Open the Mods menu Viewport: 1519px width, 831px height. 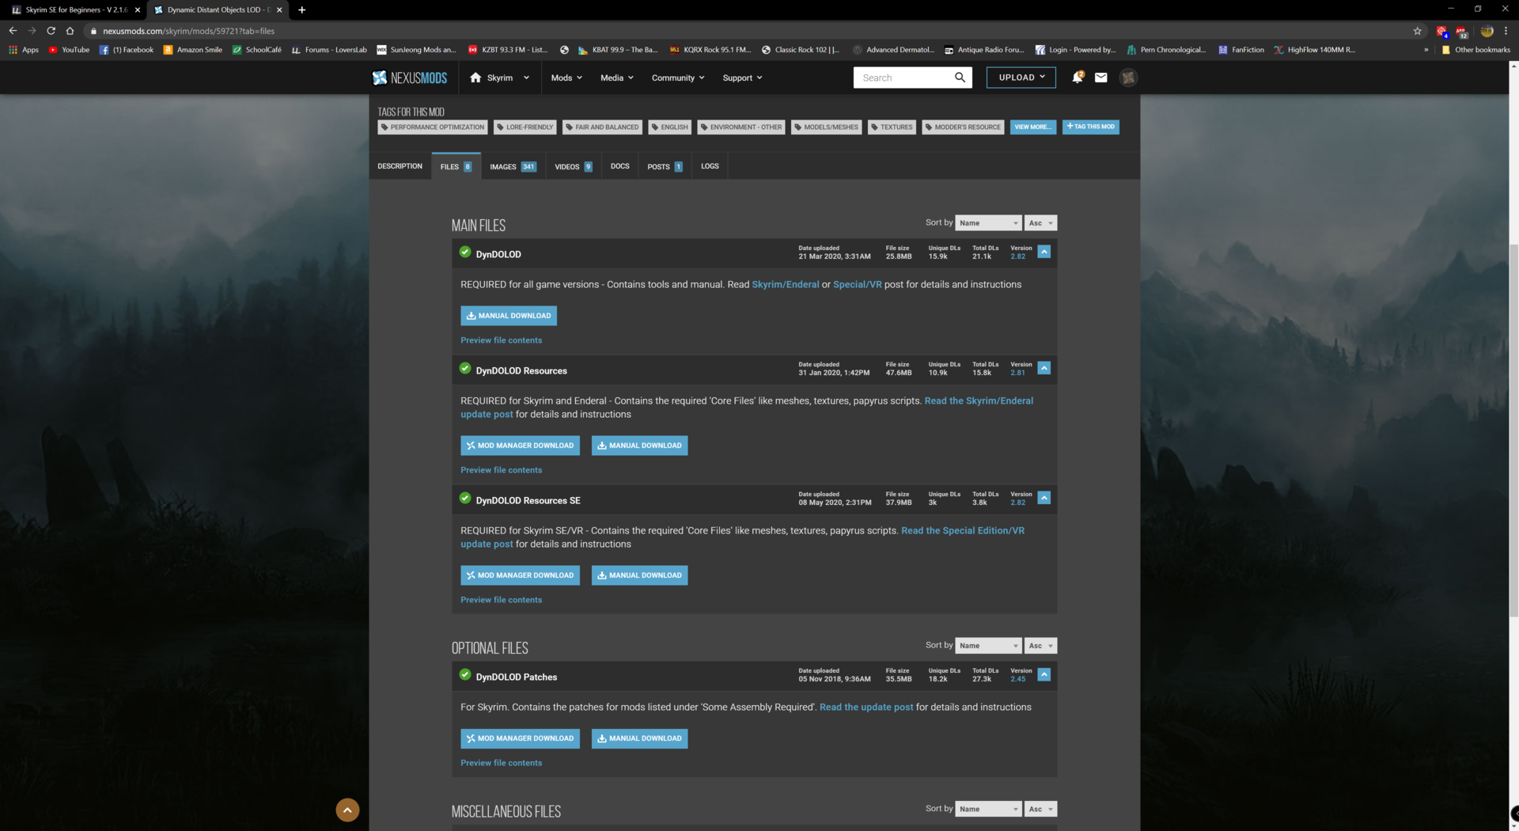(x=566, y=78)
